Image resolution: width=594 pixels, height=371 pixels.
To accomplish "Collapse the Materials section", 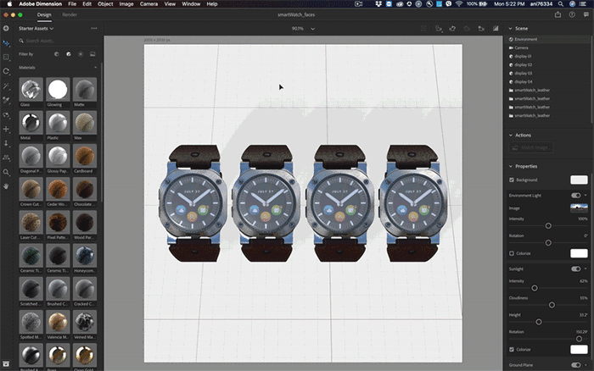I will 95,68.
